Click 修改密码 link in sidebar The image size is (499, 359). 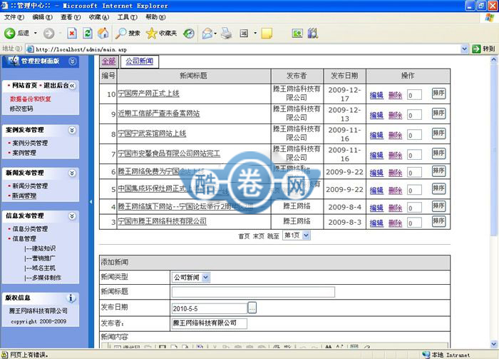pyautogui.click(x=21, y=108)
